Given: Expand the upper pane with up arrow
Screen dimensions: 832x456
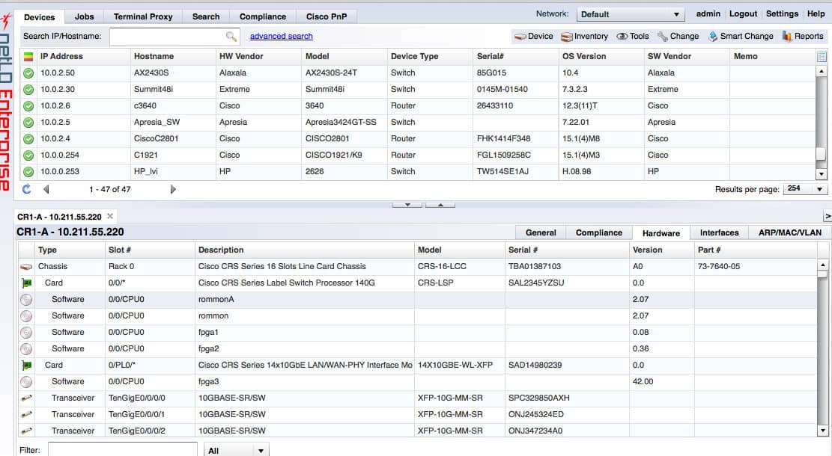Looking at the screenshot, I should coord(440,204).
